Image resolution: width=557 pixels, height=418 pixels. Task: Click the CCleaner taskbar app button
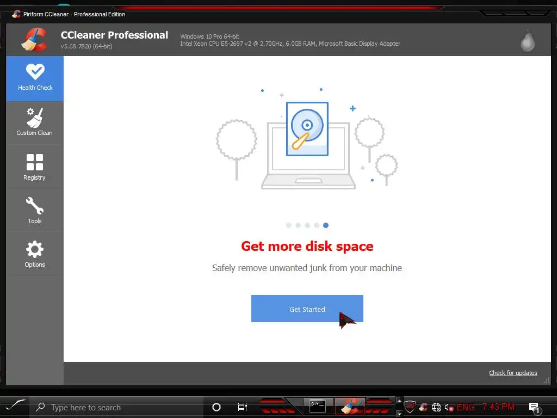[x=350, y=406]
